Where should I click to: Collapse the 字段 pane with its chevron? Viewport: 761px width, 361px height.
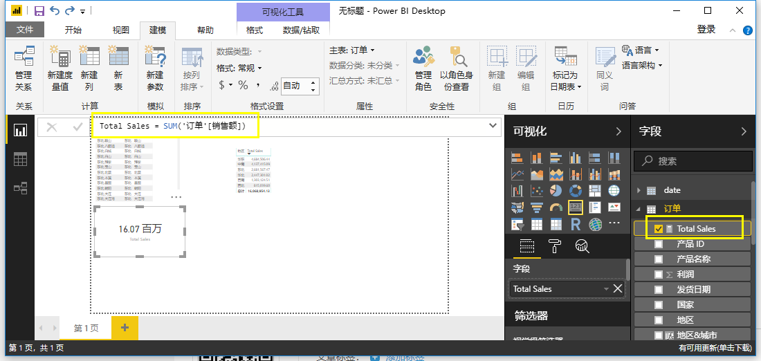point(744,131)
